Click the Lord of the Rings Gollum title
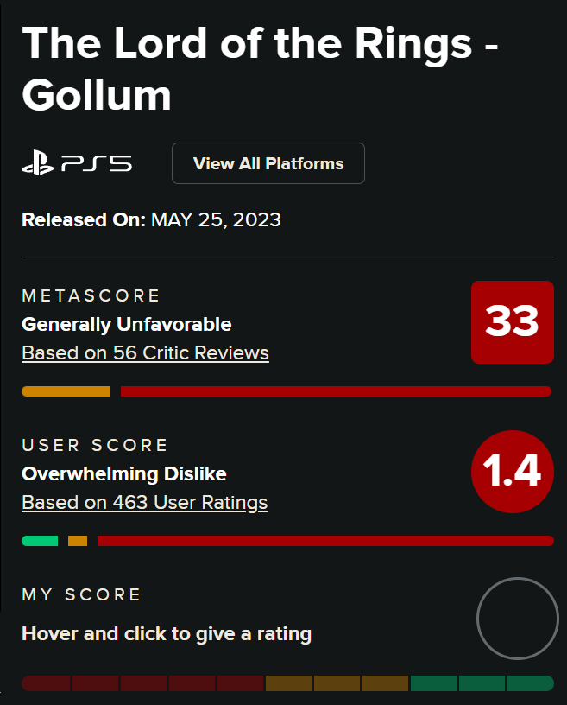This screenshot has width=567, height=705. pyautogui.click(x=259, y=69)
